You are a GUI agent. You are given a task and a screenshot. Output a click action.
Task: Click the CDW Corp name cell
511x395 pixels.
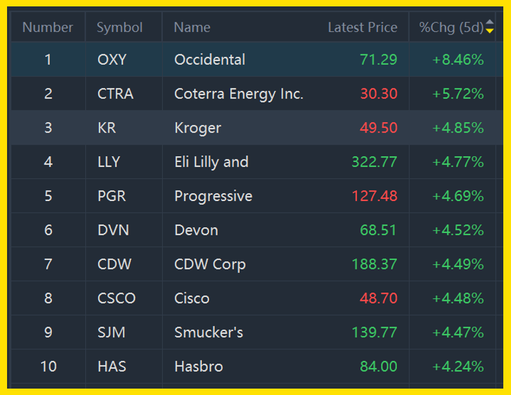pyautogui.click(x=210, y=264)
